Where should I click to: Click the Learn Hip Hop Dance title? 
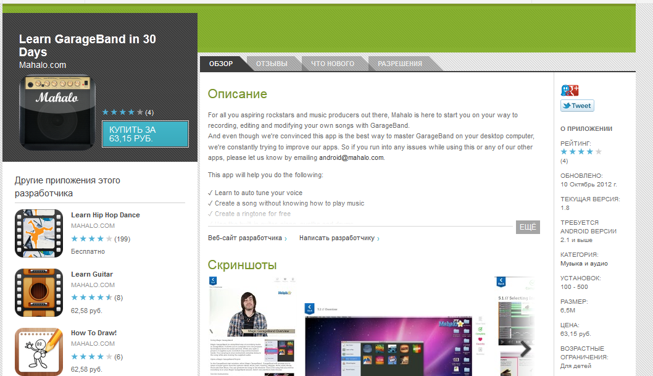point(106,215)
